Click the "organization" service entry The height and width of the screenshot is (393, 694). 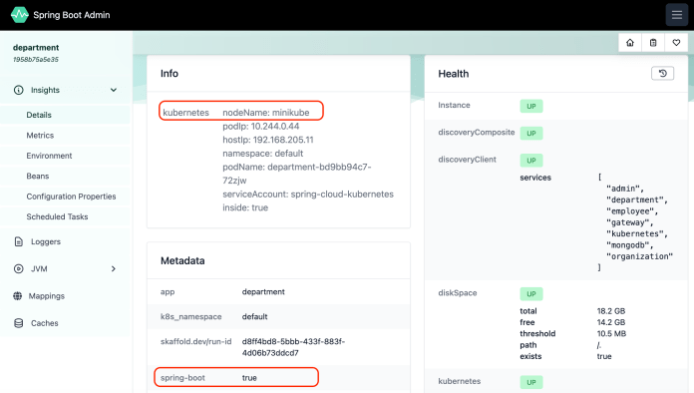tap(639, 256)
